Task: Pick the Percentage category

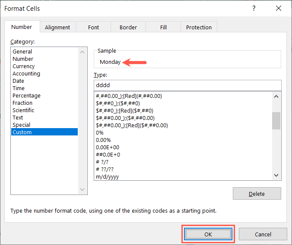Action: pyautogui.click(x=26, y=96)
